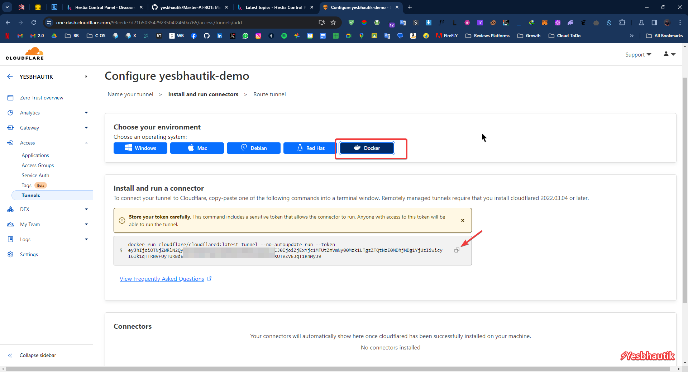Open All Bookmarks folder
Viewport: 688px width, 372px height.
pyautogui.click(x=664, y=36)
